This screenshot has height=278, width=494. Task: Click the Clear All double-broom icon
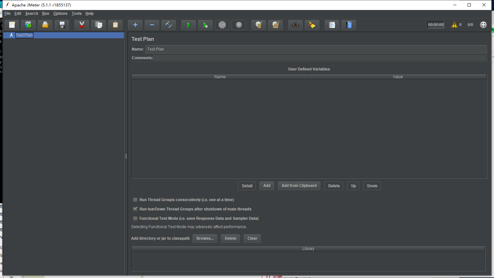pyautogui.click(x=276, y=25)
